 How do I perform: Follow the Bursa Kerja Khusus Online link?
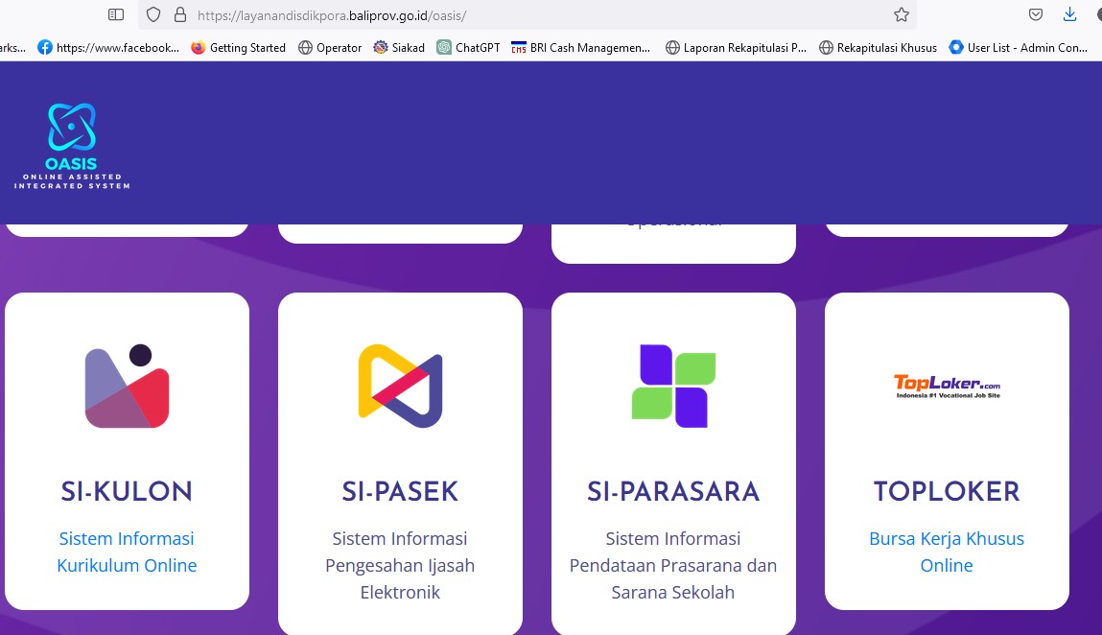click(947, 552)
